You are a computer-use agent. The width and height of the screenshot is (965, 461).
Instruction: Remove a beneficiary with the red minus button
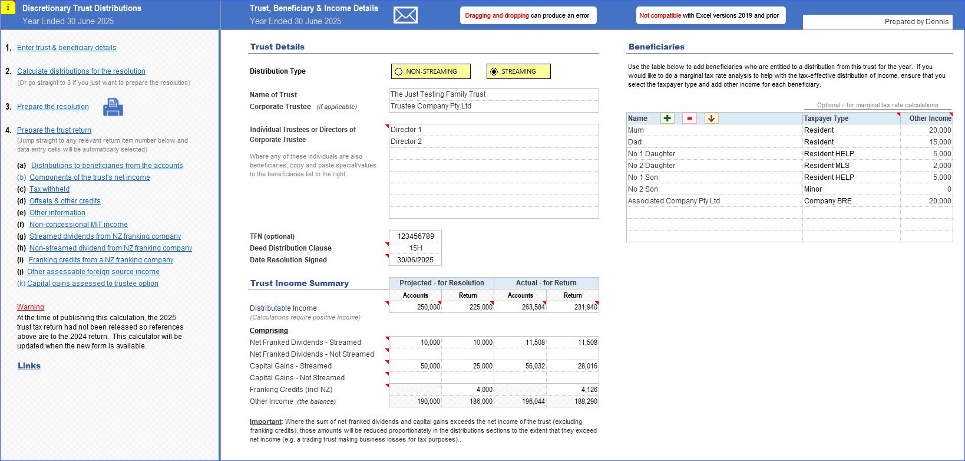(x=689, y=118)
